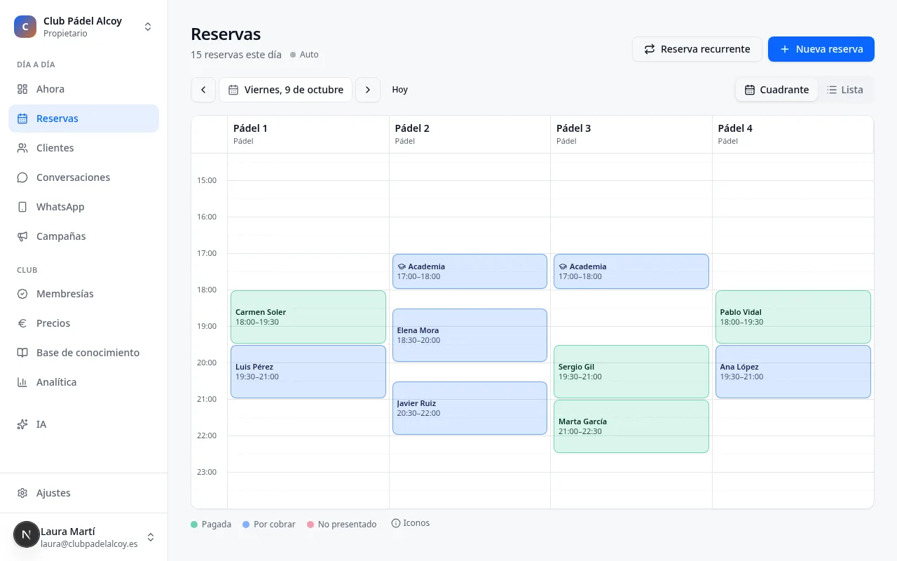This screenshot has width=897, height=561.
Task: Expand the Club Pádel Alcoy switcher
Action: point(148,27)
